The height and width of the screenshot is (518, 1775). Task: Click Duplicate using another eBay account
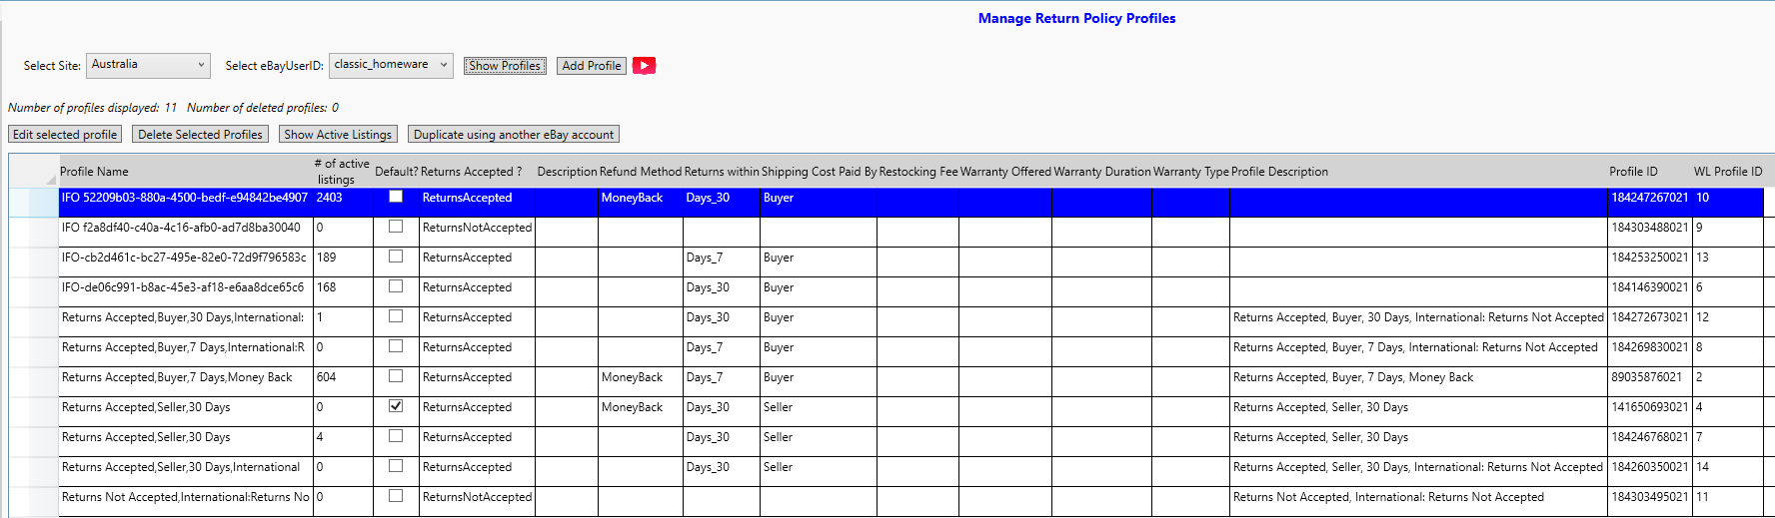tap(514, 134)
